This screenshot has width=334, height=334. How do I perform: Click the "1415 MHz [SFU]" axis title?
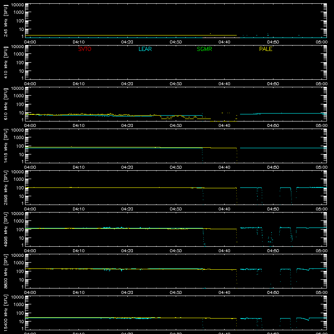5,146
